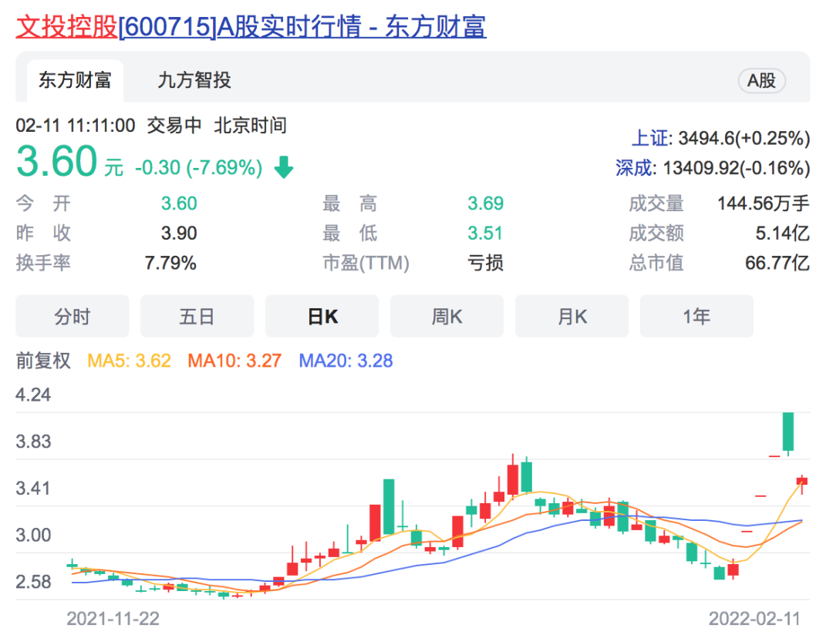833x635 pixels.
Task: Select the 月K chart view
Action: pyautogui.click(x=572, y=317)
